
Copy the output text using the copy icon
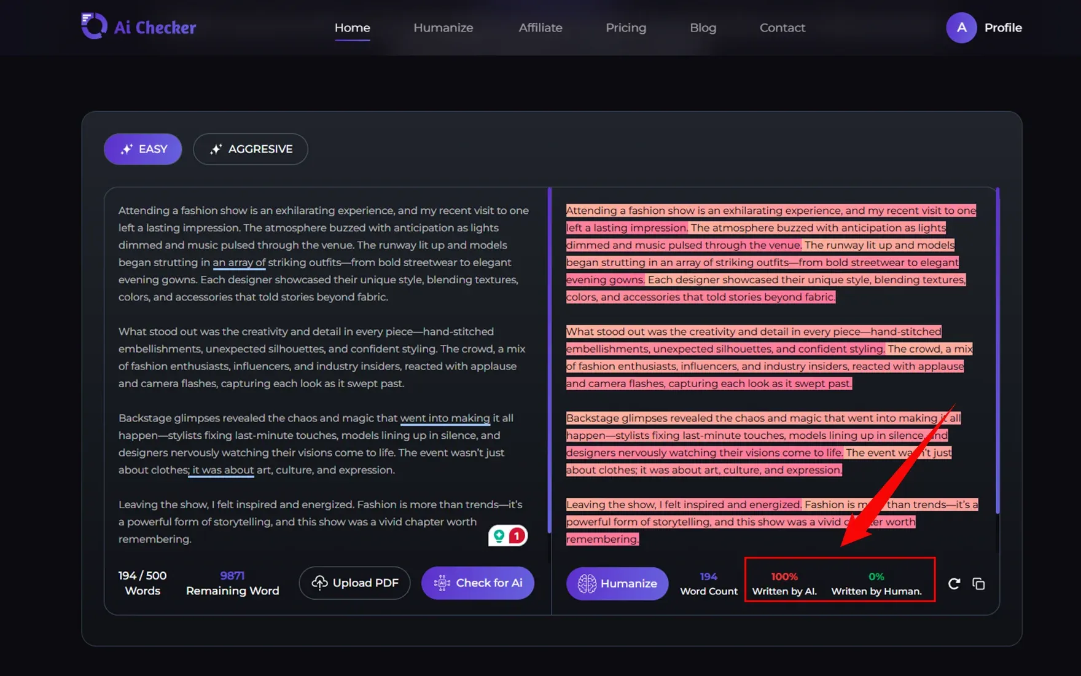click(978, 584)
